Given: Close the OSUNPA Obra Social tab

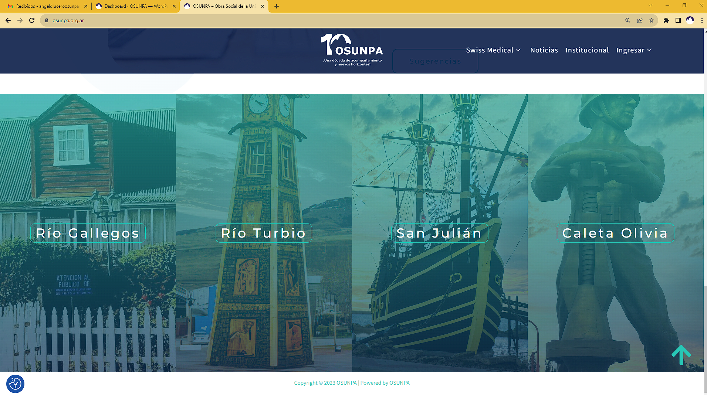Looking at the screenshot, I should [263, 6].
